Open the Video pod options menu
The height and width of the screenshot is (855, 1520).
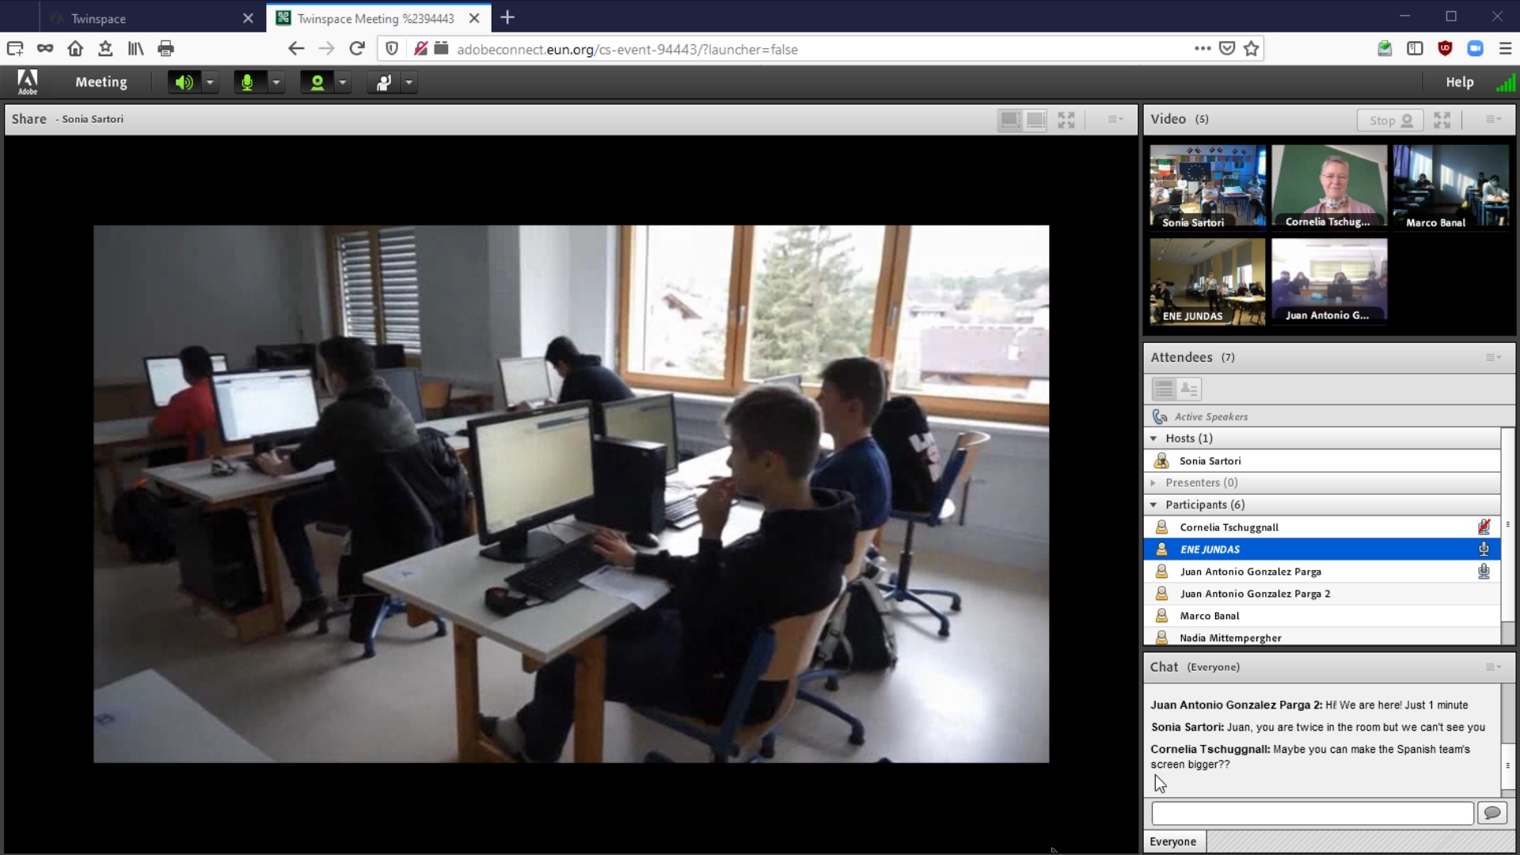click(1493, 120)
